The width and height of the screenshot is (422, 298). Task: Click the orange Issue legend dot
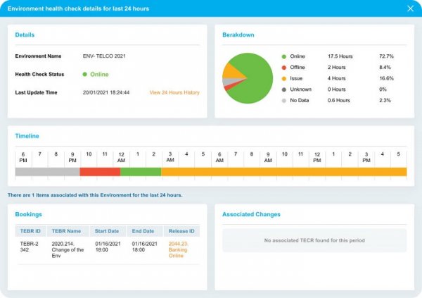coord(283,78)
